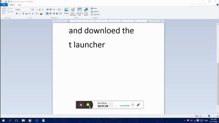Viewport: 219px width, 123px height.
Task: Open the text color dropdown arrow
Action: [x=43, y=14]
